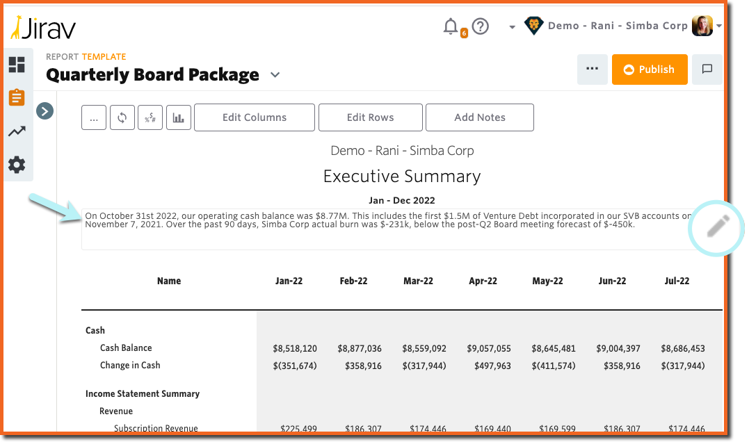Screen dimensions: 749x442
Task: Open the user profile avatar
Action: coord(702,26)
